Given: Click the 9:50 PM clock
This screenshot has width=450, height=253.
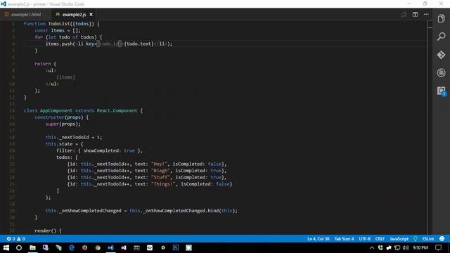Looking at the screenshot, I should pos(420,247).
